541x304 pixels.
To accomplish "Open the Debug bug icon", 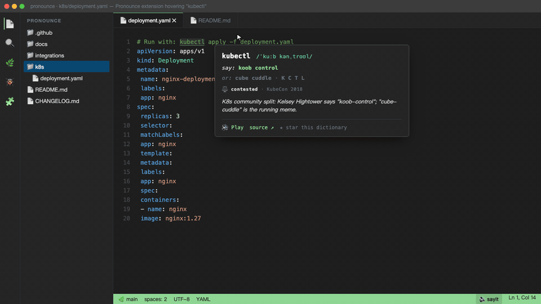I will click(10, 82).
